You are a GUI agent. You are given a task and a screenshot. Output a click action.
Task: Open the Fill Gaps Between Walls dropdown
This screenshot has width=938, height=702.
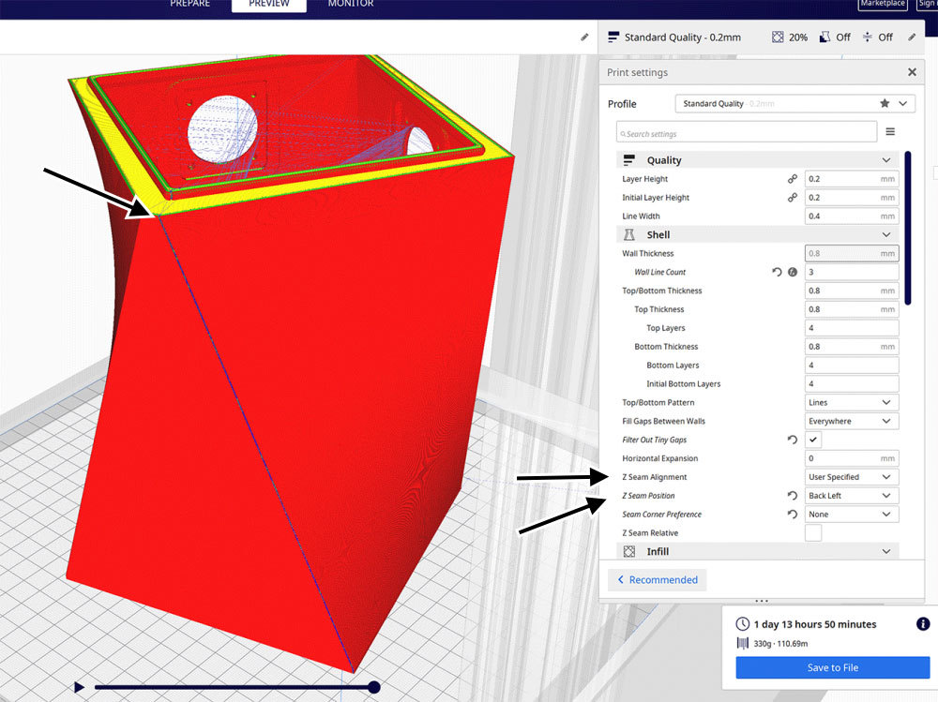[x=852, y=421]
